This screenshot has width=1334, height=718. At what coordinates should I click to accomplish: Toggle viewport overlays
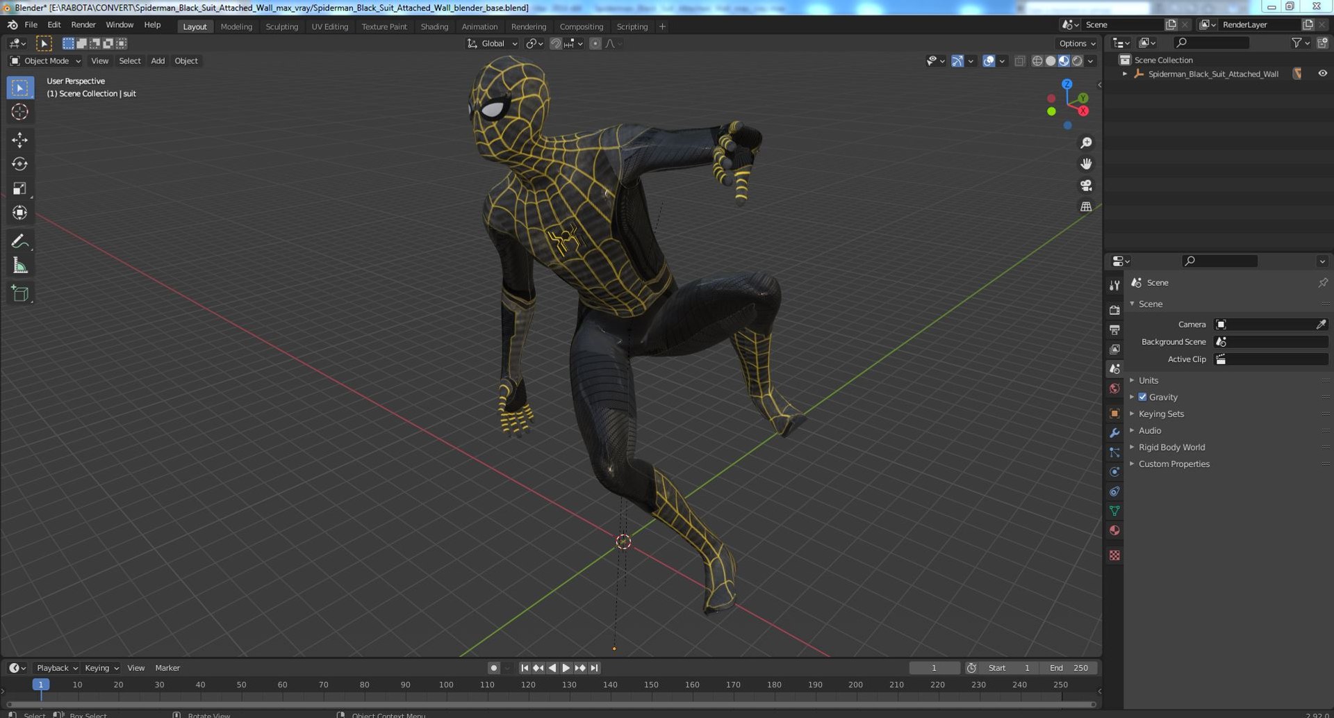coord(988,61)
